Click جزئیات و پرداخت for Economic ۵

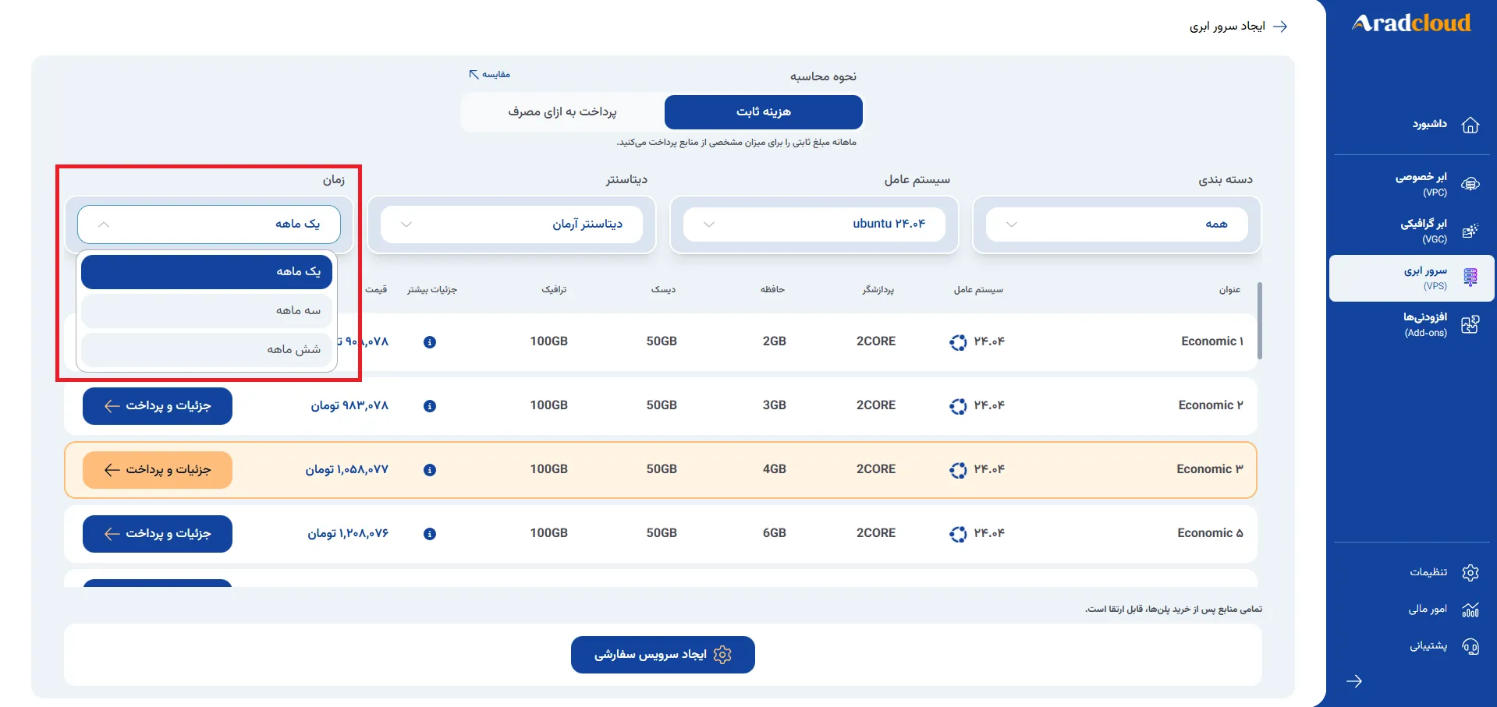point(158,534)
